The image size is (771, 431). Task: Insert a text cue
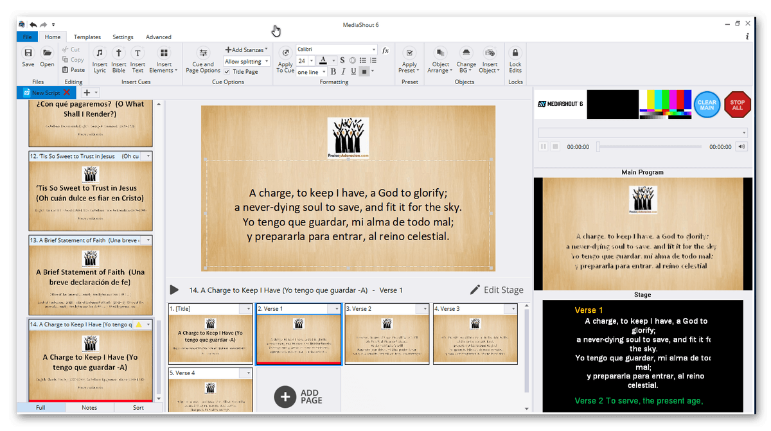(x=137, y=59)
